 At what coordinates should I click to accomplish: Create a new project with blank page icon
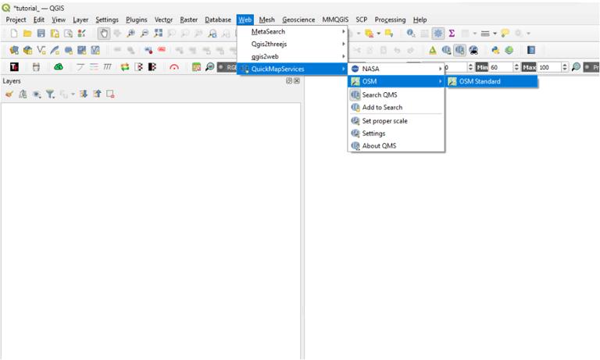(14, 34)
